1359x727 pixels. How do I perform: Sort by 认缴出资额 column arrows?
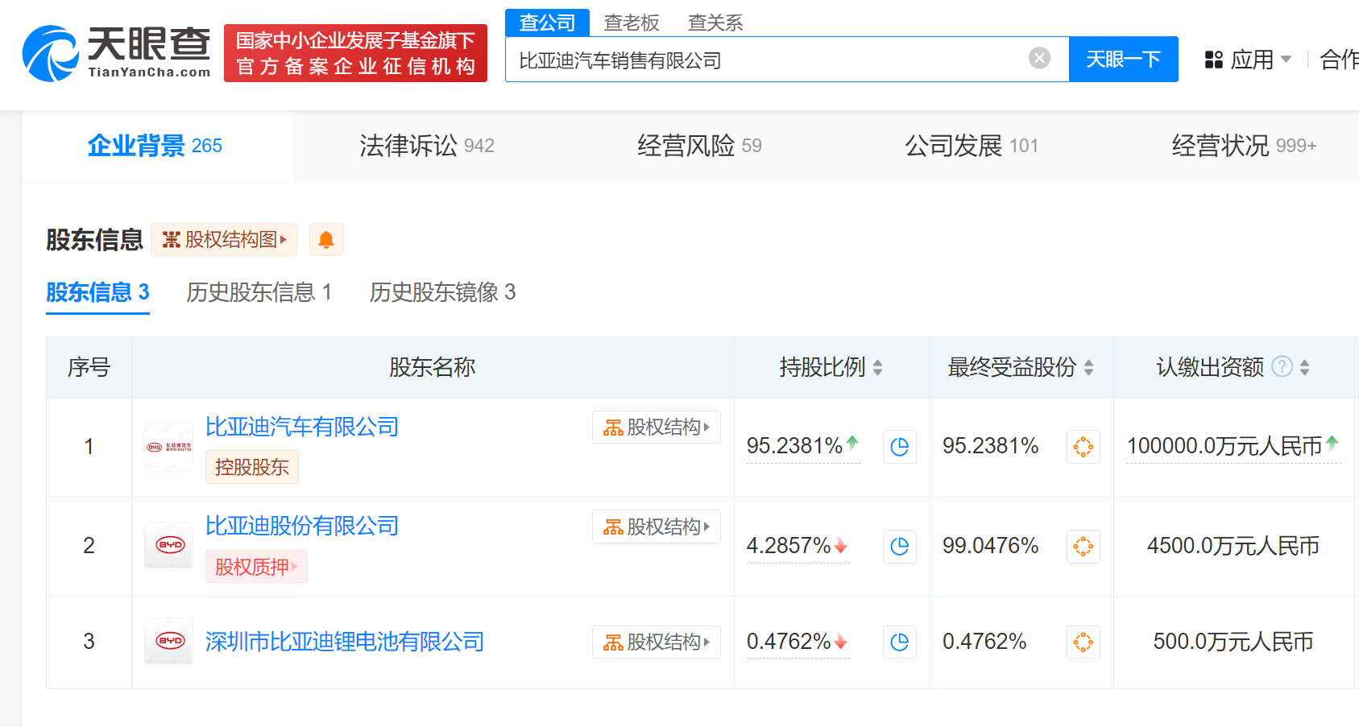pyautogui.click(x=1304, y=368)
